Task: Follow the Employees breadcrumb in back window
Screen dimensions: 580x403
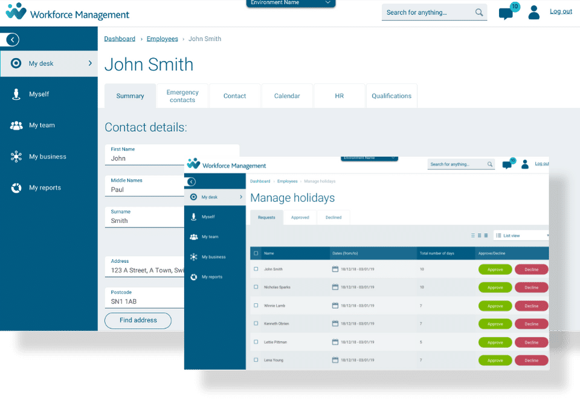Action: pos(162,39)
